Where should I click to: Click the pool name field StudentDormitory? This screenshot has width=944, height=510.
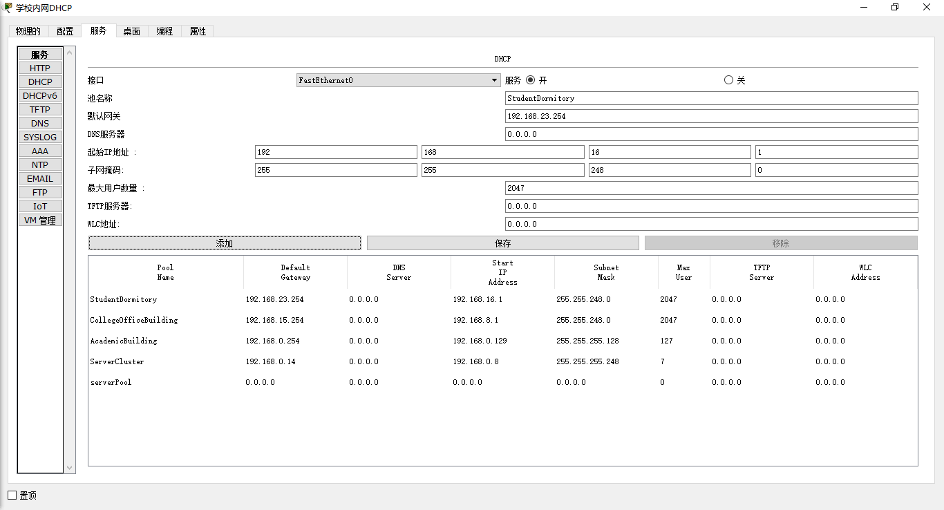click(712, 98)
